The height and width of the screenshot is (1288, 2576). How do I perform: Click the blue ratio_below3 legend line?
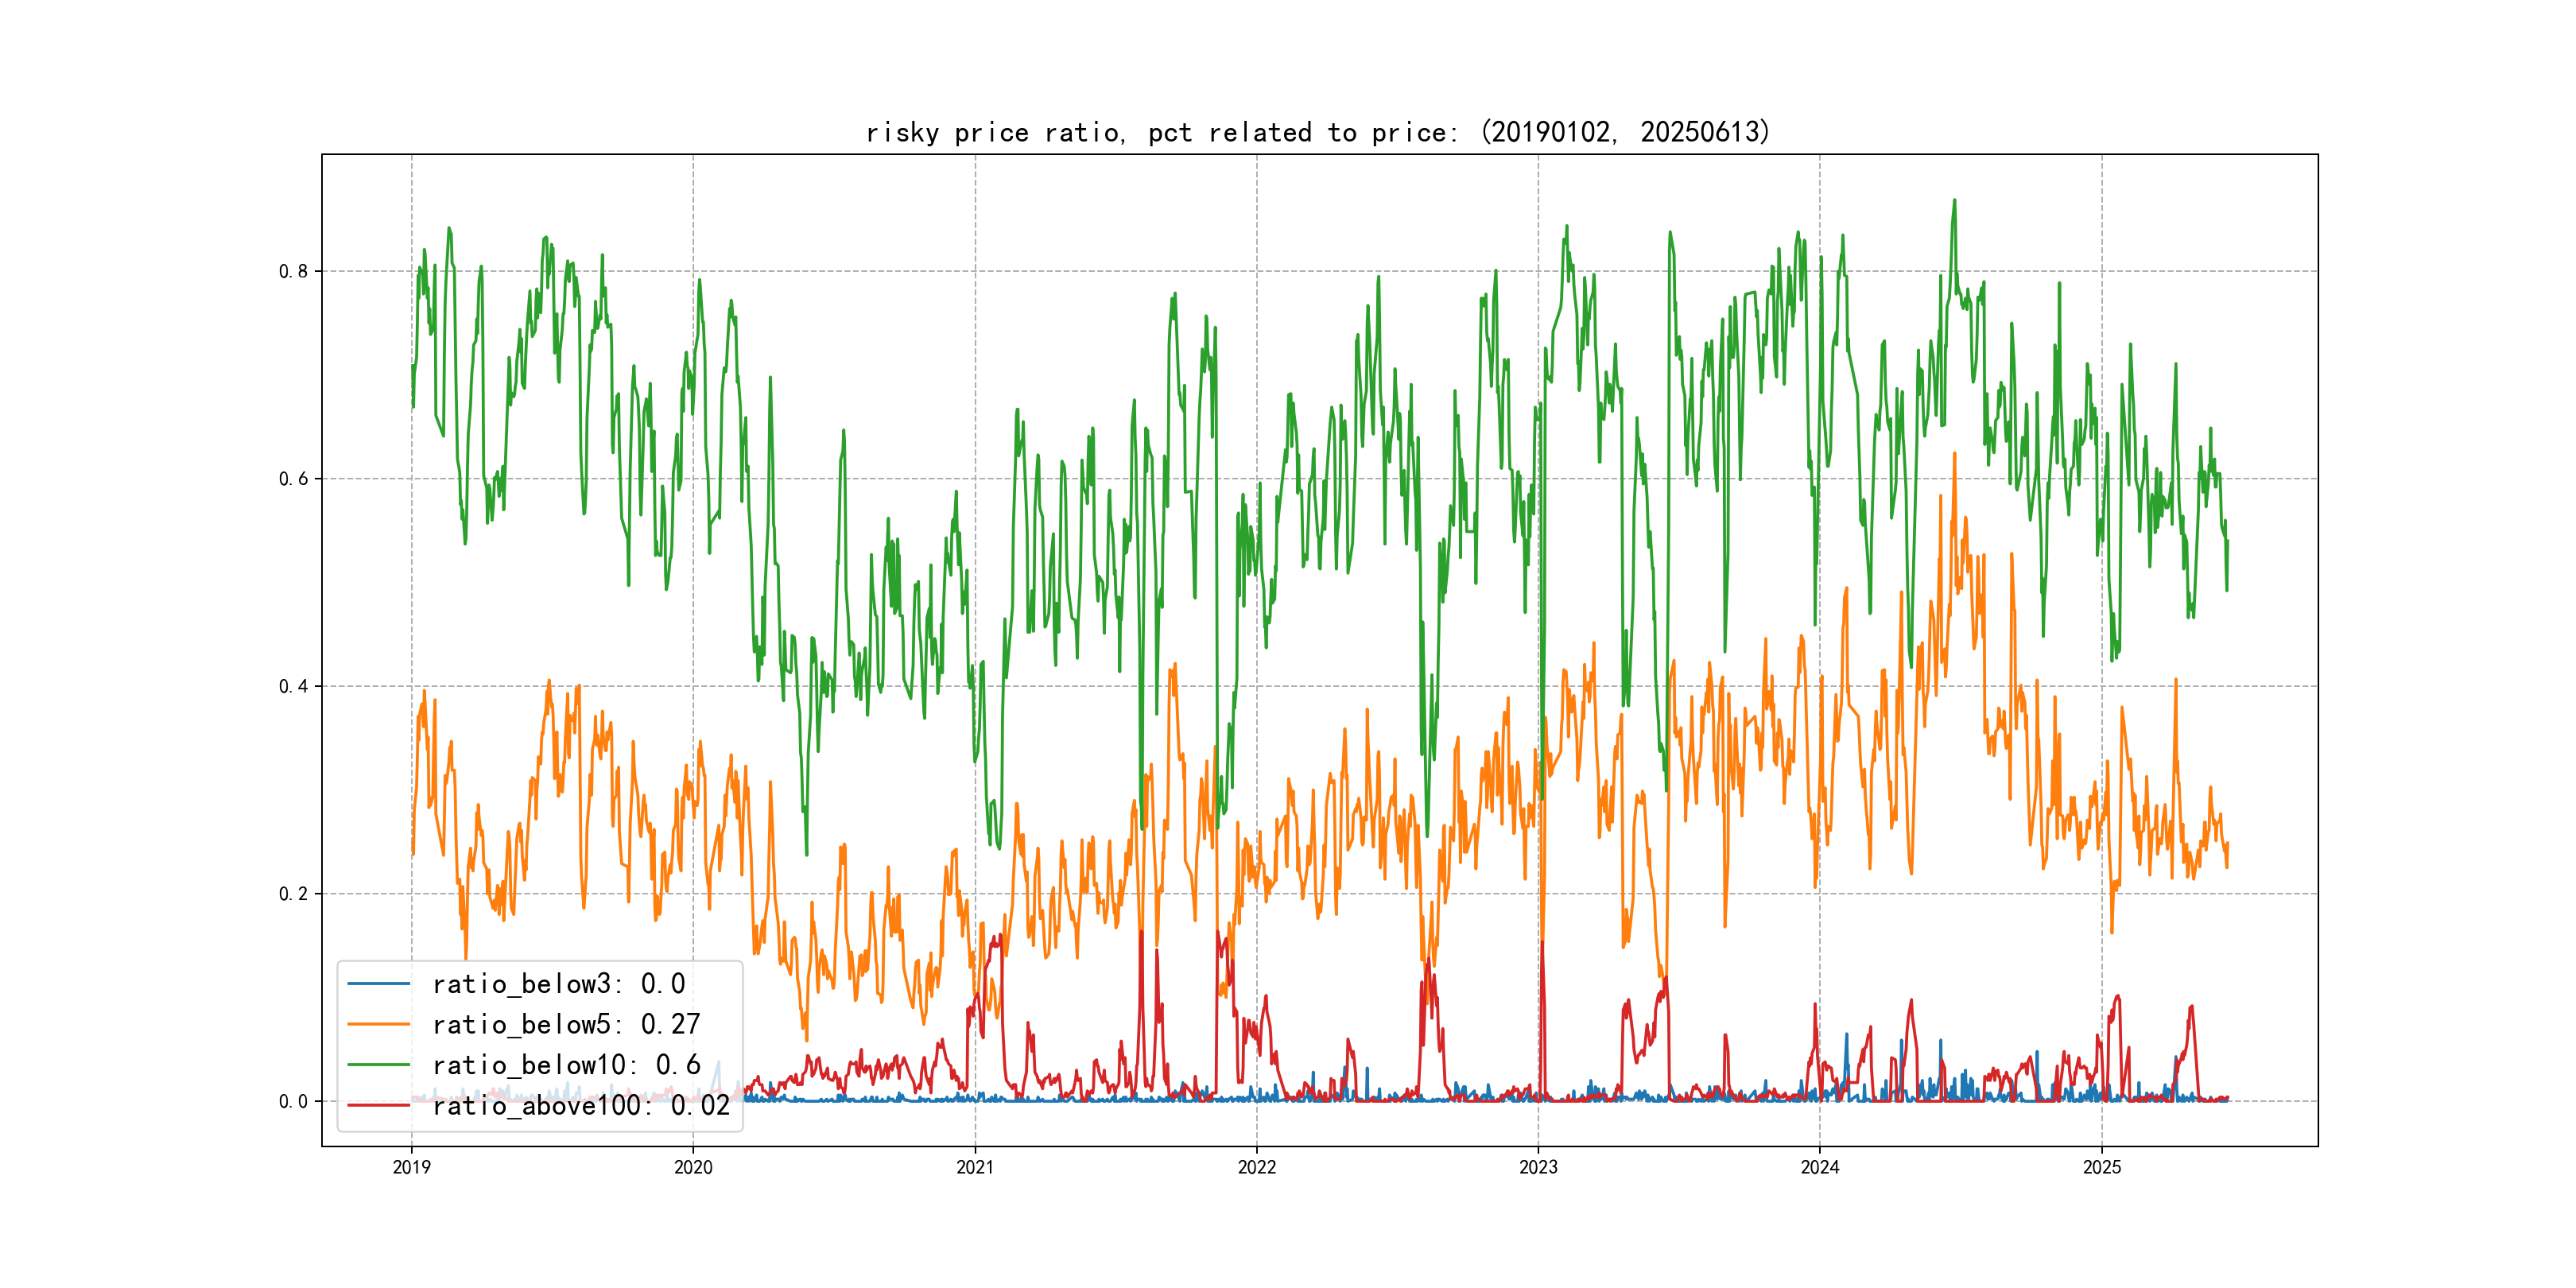pos(378,984)
